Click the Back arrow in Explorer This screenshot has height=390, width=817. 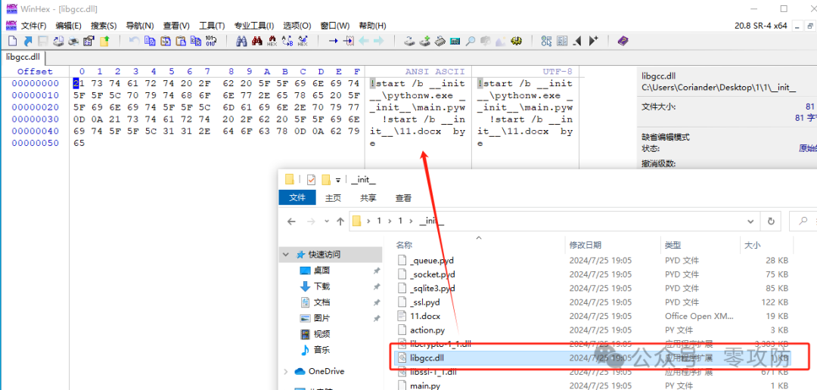tap(291, 221)
